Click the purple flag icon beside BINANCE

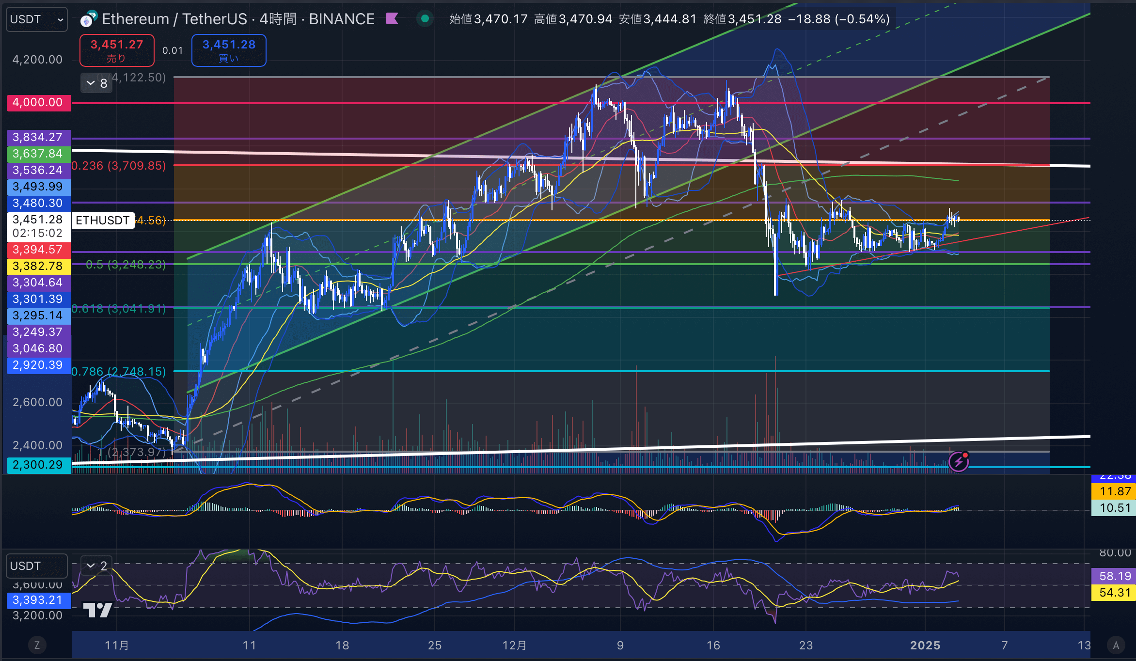pyautogui.click(x=392, y=19)
